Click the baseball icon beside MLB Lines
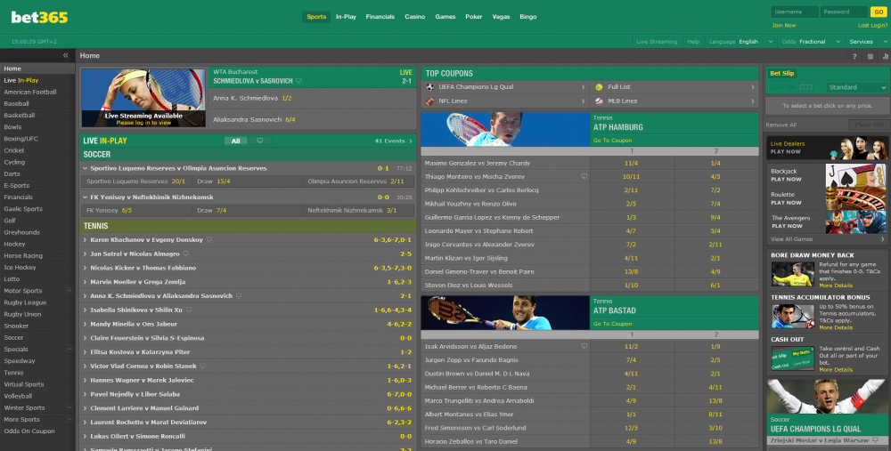This screenshot has height=451, width=891. pos(599,101)
